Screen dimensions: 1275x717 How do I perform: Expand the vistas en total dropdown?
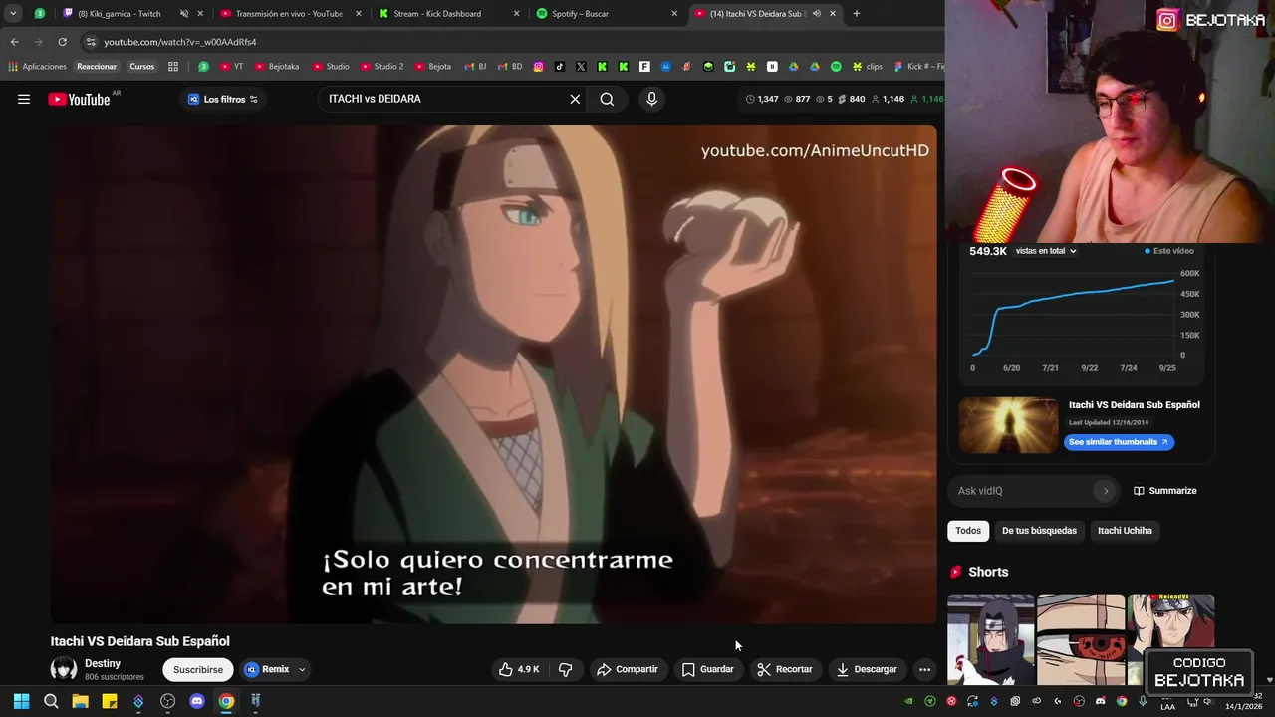1046,251
